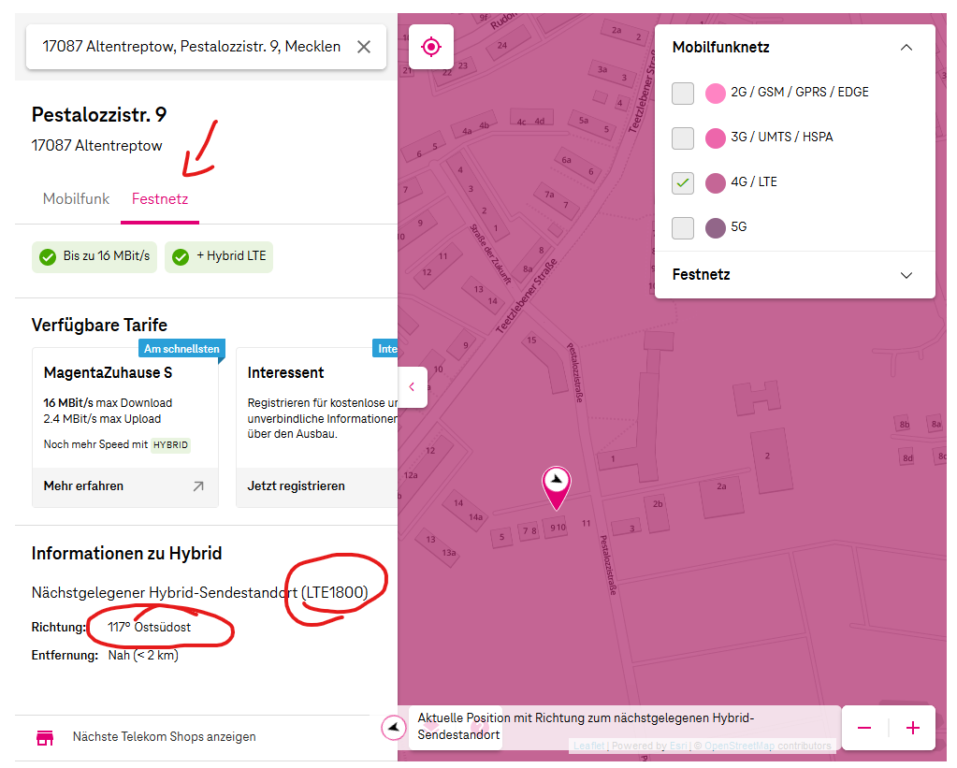
Task: Click the 5G purple color swatch
Action: (x=716, y=227)
